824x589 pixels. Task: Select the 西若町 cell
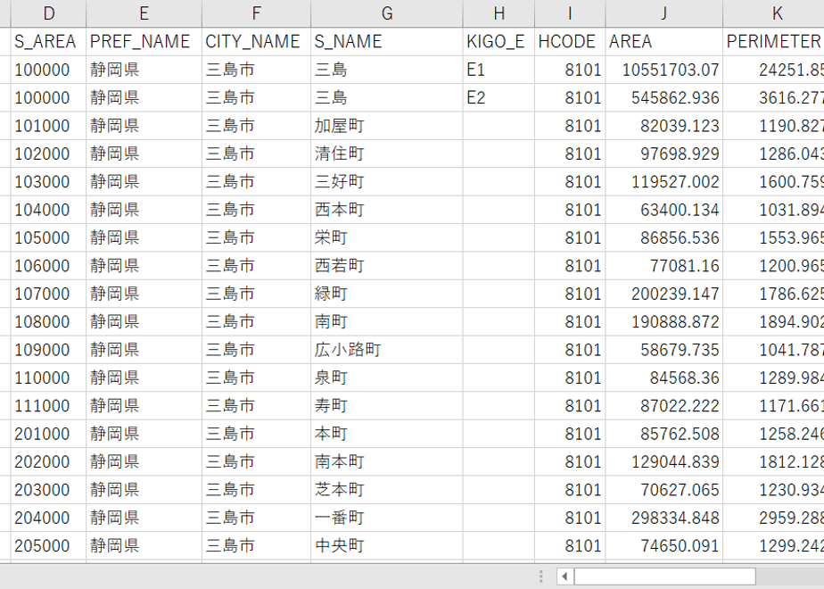tap(387, 266)
